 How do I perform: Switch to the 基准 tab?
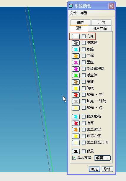81,22
